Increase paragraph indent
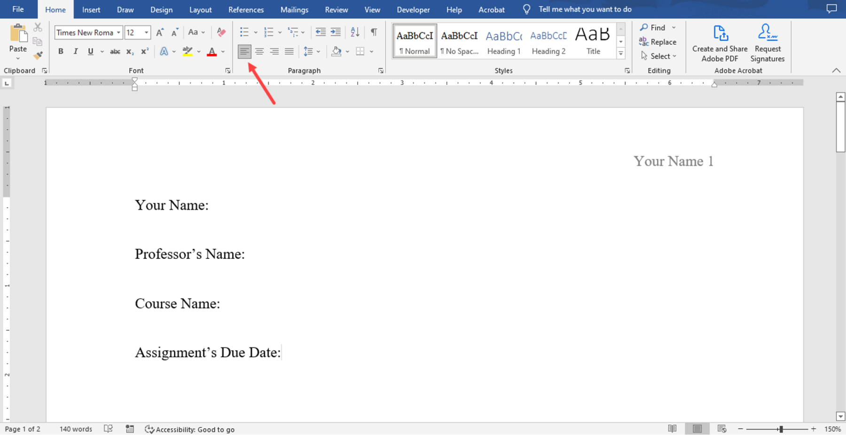Viewport: 846px width, 435px height. pyautogui.click(x=336, y=32)
